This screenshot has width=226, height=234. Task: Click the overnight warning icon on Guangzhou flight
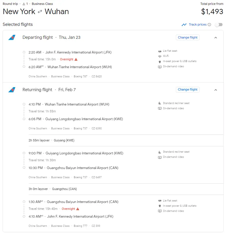point(78,209)
